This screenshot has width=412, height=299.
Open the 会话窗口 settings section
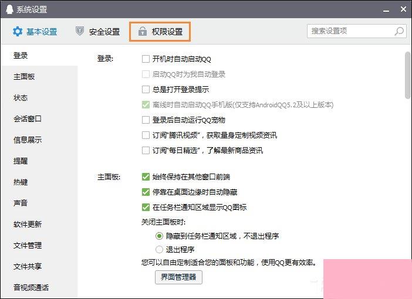click(39, 118)
